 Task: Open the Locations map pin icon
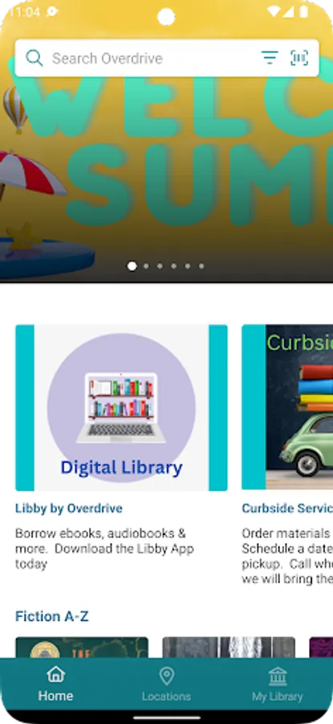[x=166, y=676]
